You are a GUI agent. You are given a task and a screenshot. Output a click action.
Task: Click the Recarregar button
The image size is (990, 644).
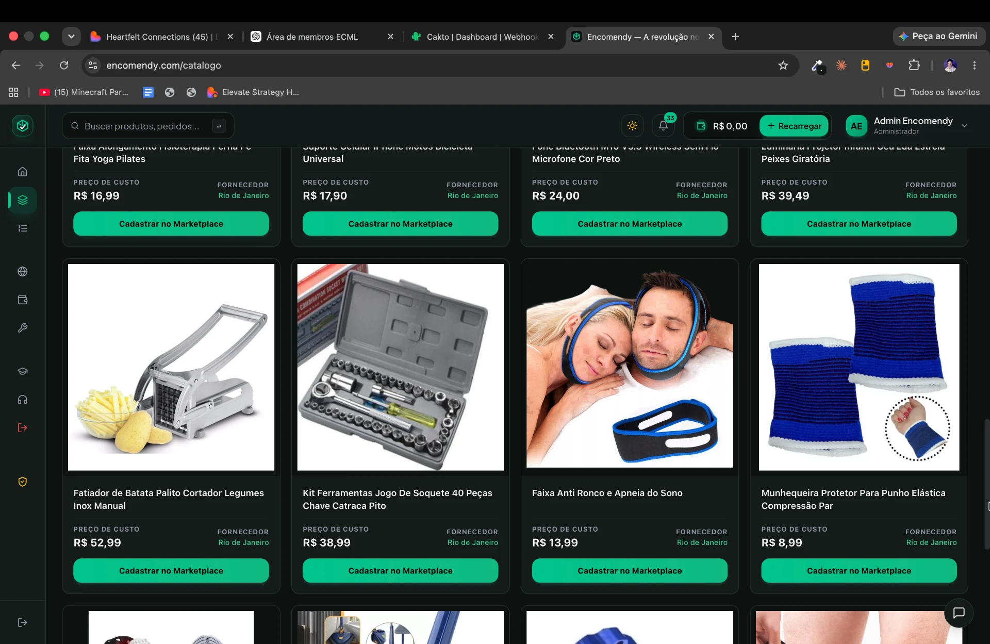794,126
